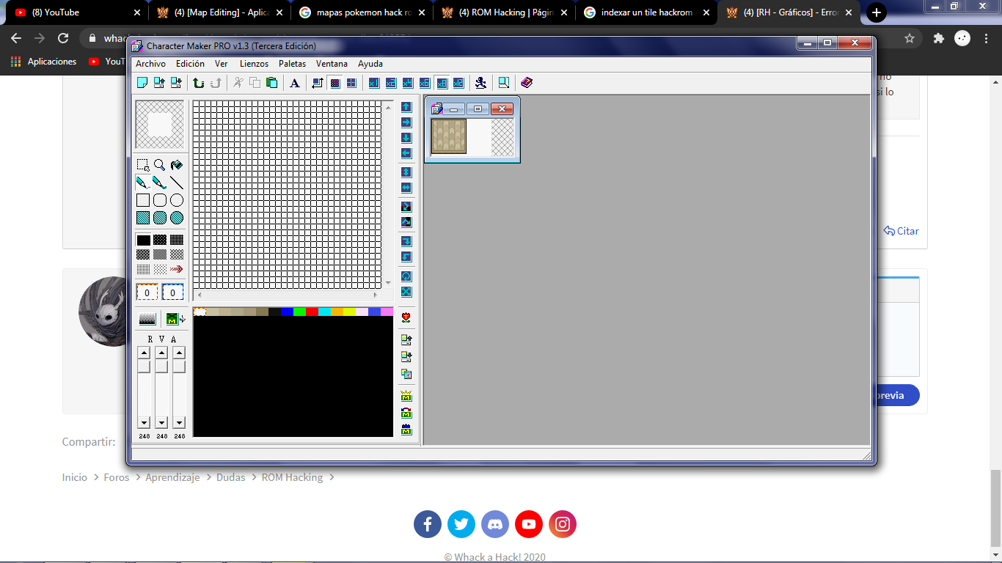
Task: Click the down arrow of A slider
Action: (x=179, y=423)
